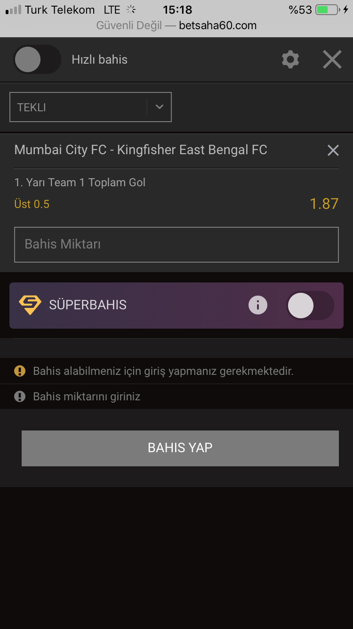This screenshot has width=353, height=629.
Task: Open bet slip settings gear icon
Action: pos(290,60)
